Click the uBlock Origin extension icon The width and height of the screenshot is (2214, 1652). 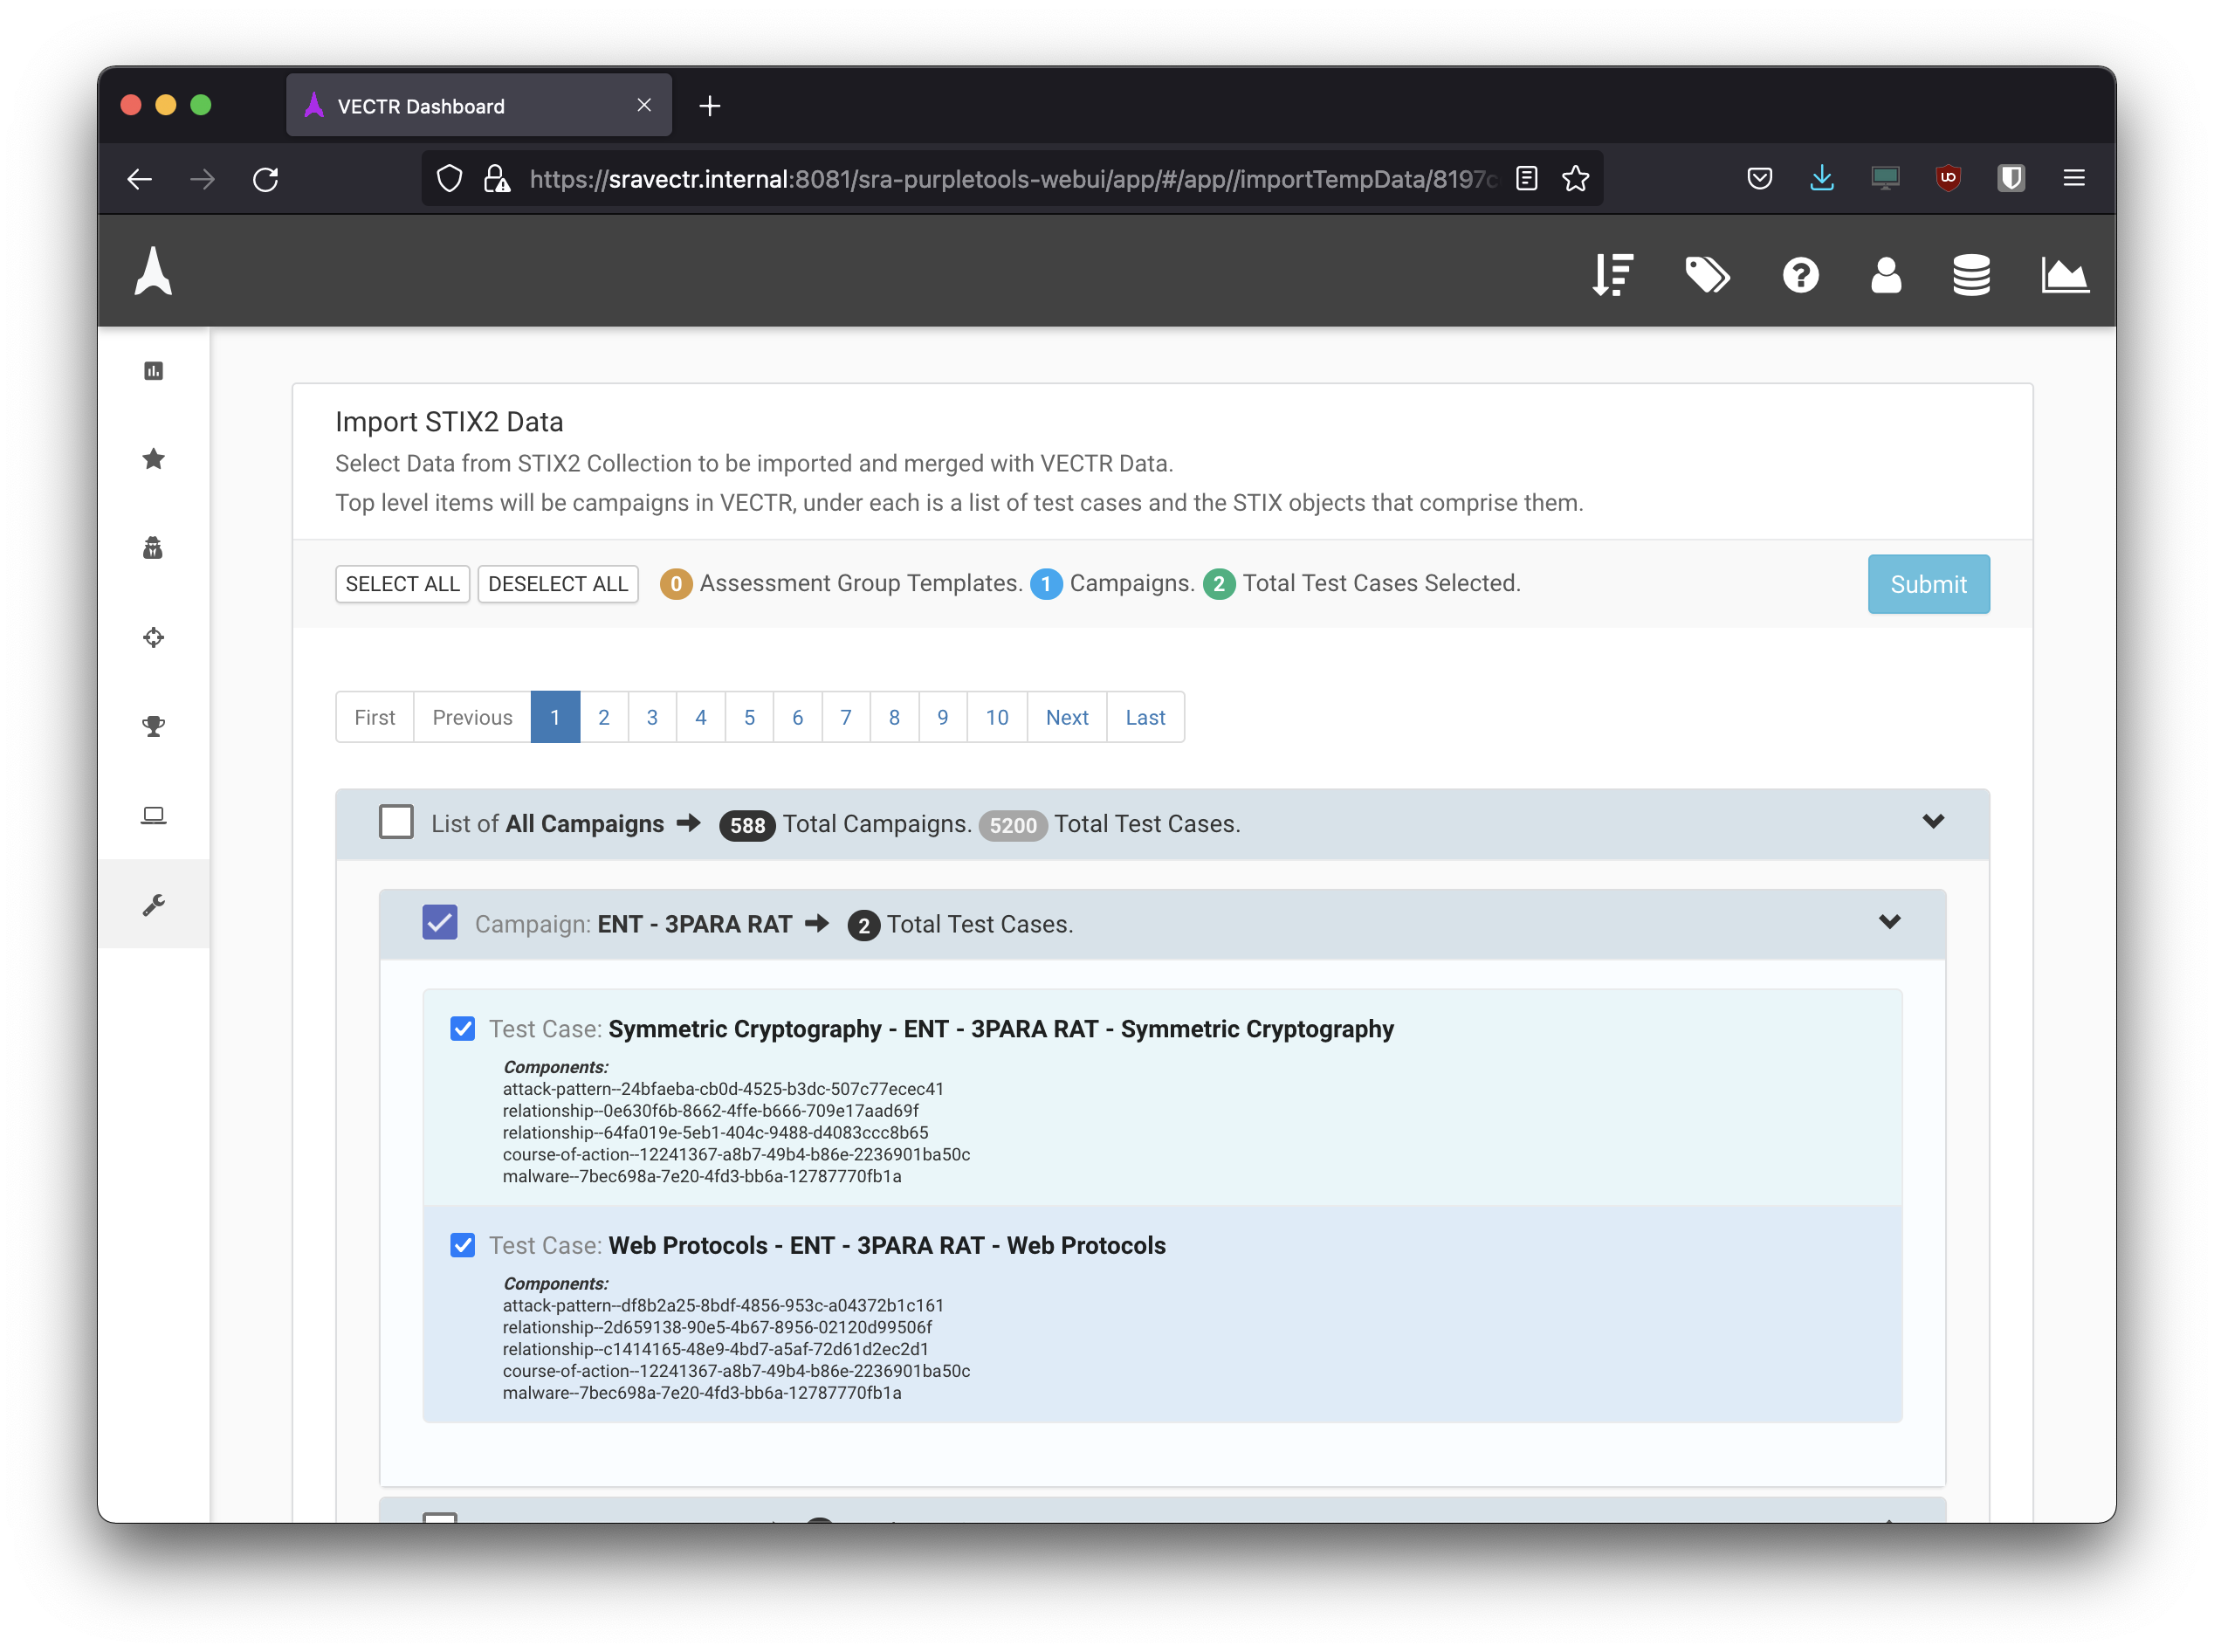point(1948,178)
